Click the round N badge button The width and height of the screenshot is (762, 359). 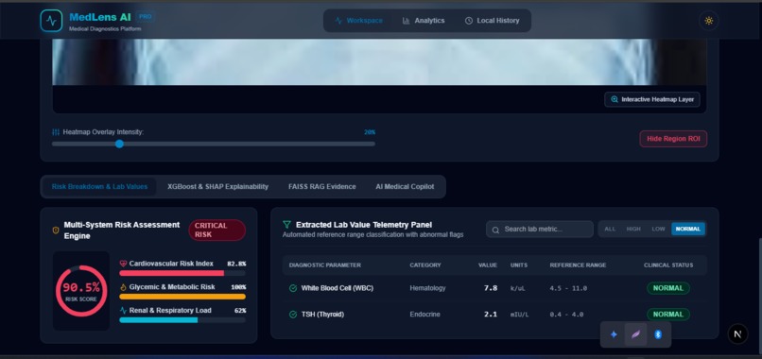737,334
